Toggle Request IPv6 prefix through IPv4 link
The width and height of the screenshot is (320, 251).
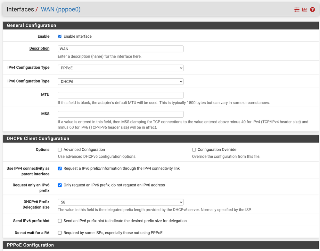click(60, 169)
